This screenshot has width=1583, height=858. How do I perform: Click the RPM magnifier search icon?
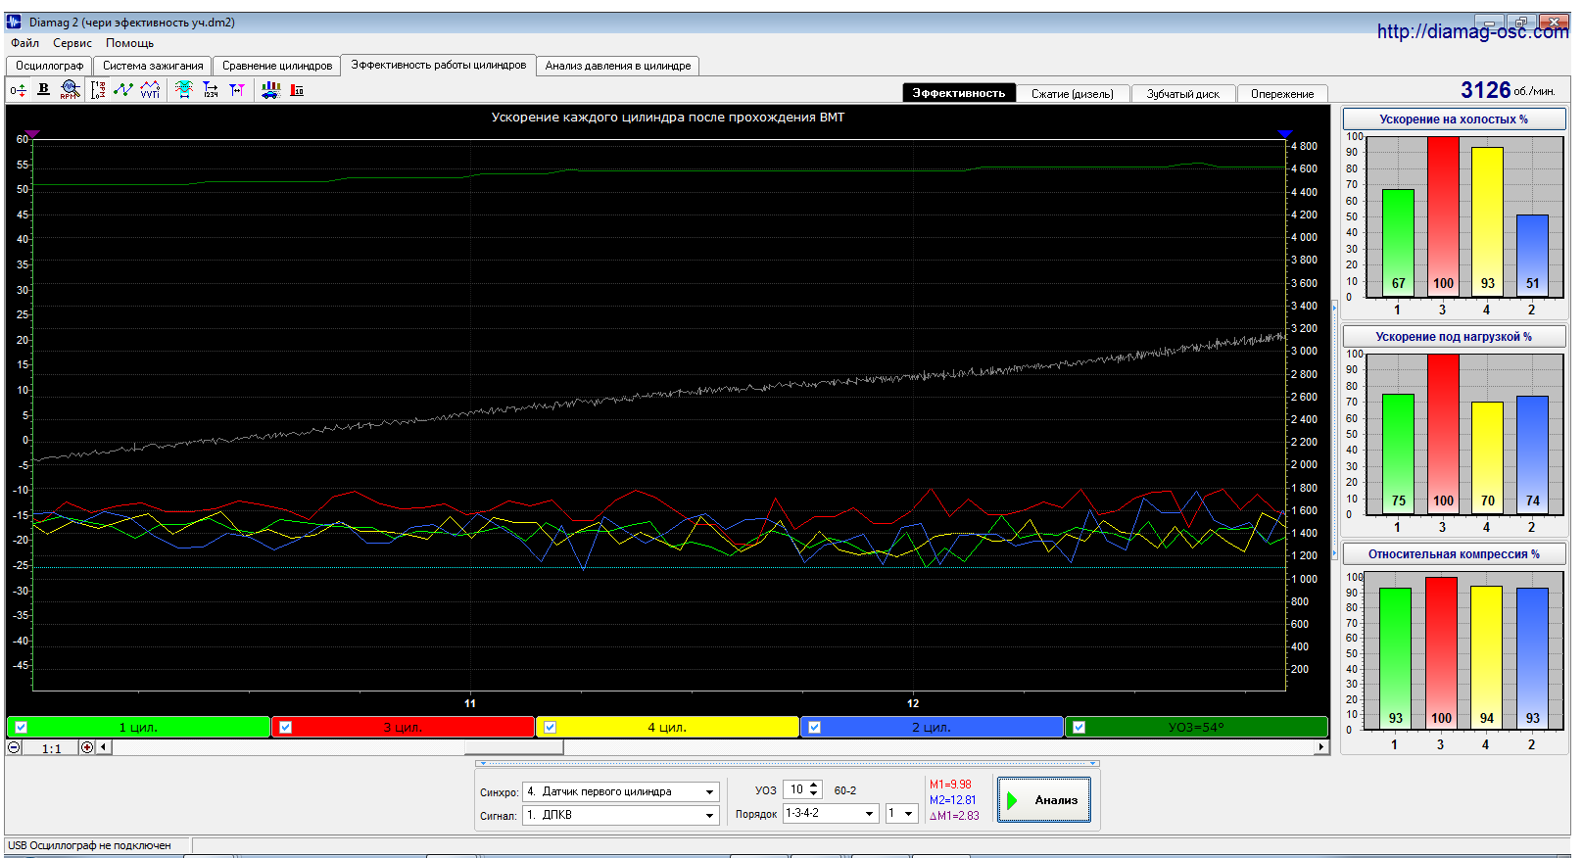tap(70, 90)
